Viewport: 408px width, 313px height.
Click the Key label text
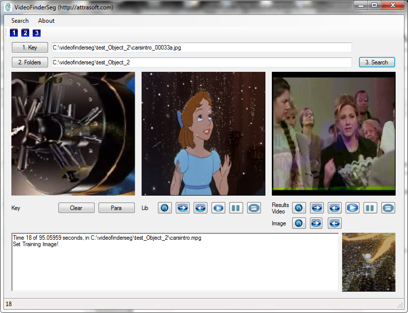[16, 208]
